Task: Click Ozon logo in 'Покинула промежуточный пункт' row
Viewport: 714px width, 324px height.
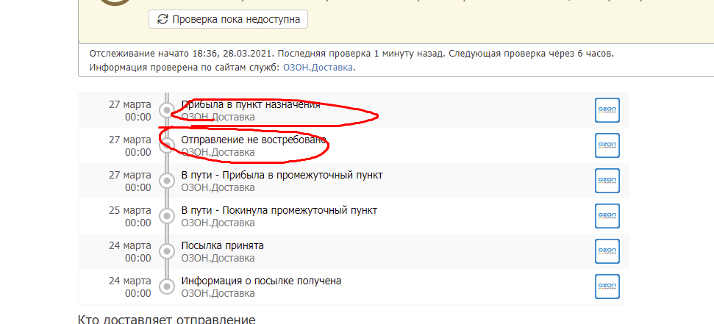Action: click(x=607, y=216)
